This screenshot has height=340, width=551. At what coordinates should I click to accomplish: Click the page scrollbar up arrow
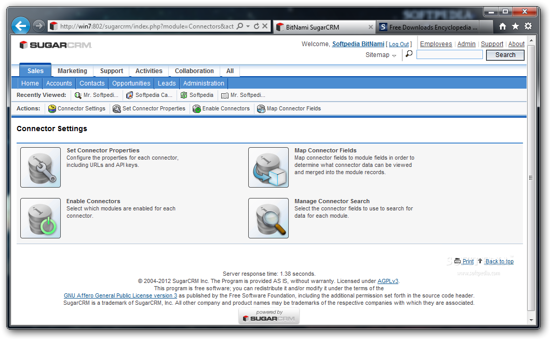coord(531,40)
